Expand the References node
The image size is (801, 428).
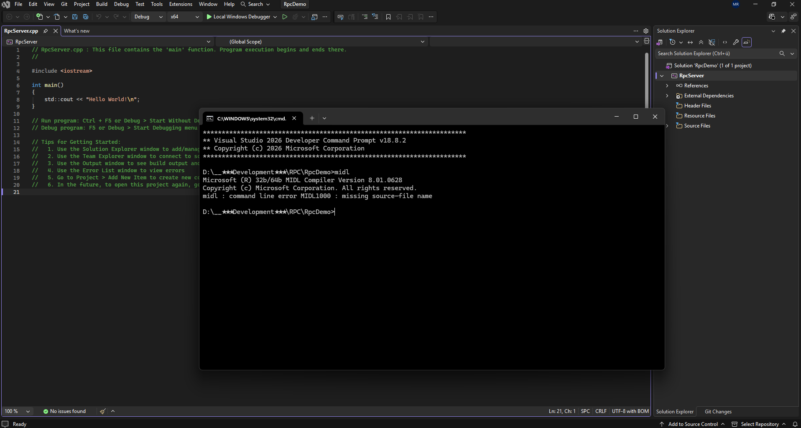point(667,86)
